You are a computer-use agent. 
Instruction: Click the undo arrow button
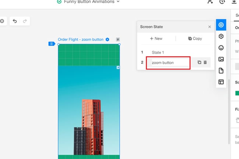pos(15,21)
